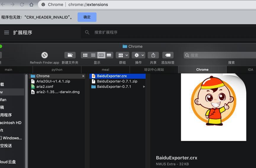Screen dimensions: 256x168
Task: Open the 群组 grouping dropdown
Action: 123,55
